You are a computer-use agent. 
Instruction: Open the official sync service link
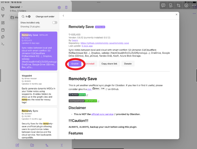102,114
